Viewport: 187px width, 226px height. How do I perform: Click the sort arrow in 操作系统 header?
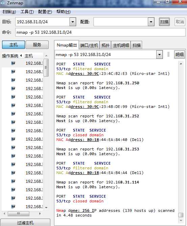(x=21, y=56)
